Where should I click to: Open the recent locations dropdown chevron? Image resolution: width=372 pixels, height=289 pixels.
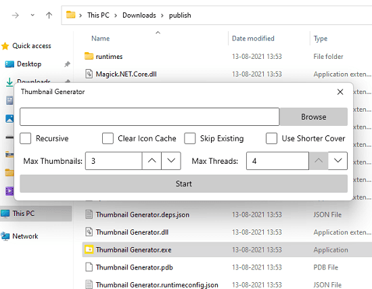coord(32,15)
